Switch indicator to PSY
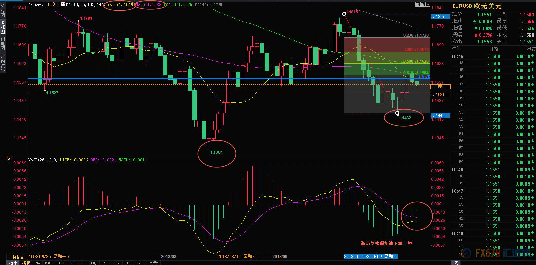 tap(116, 263)
